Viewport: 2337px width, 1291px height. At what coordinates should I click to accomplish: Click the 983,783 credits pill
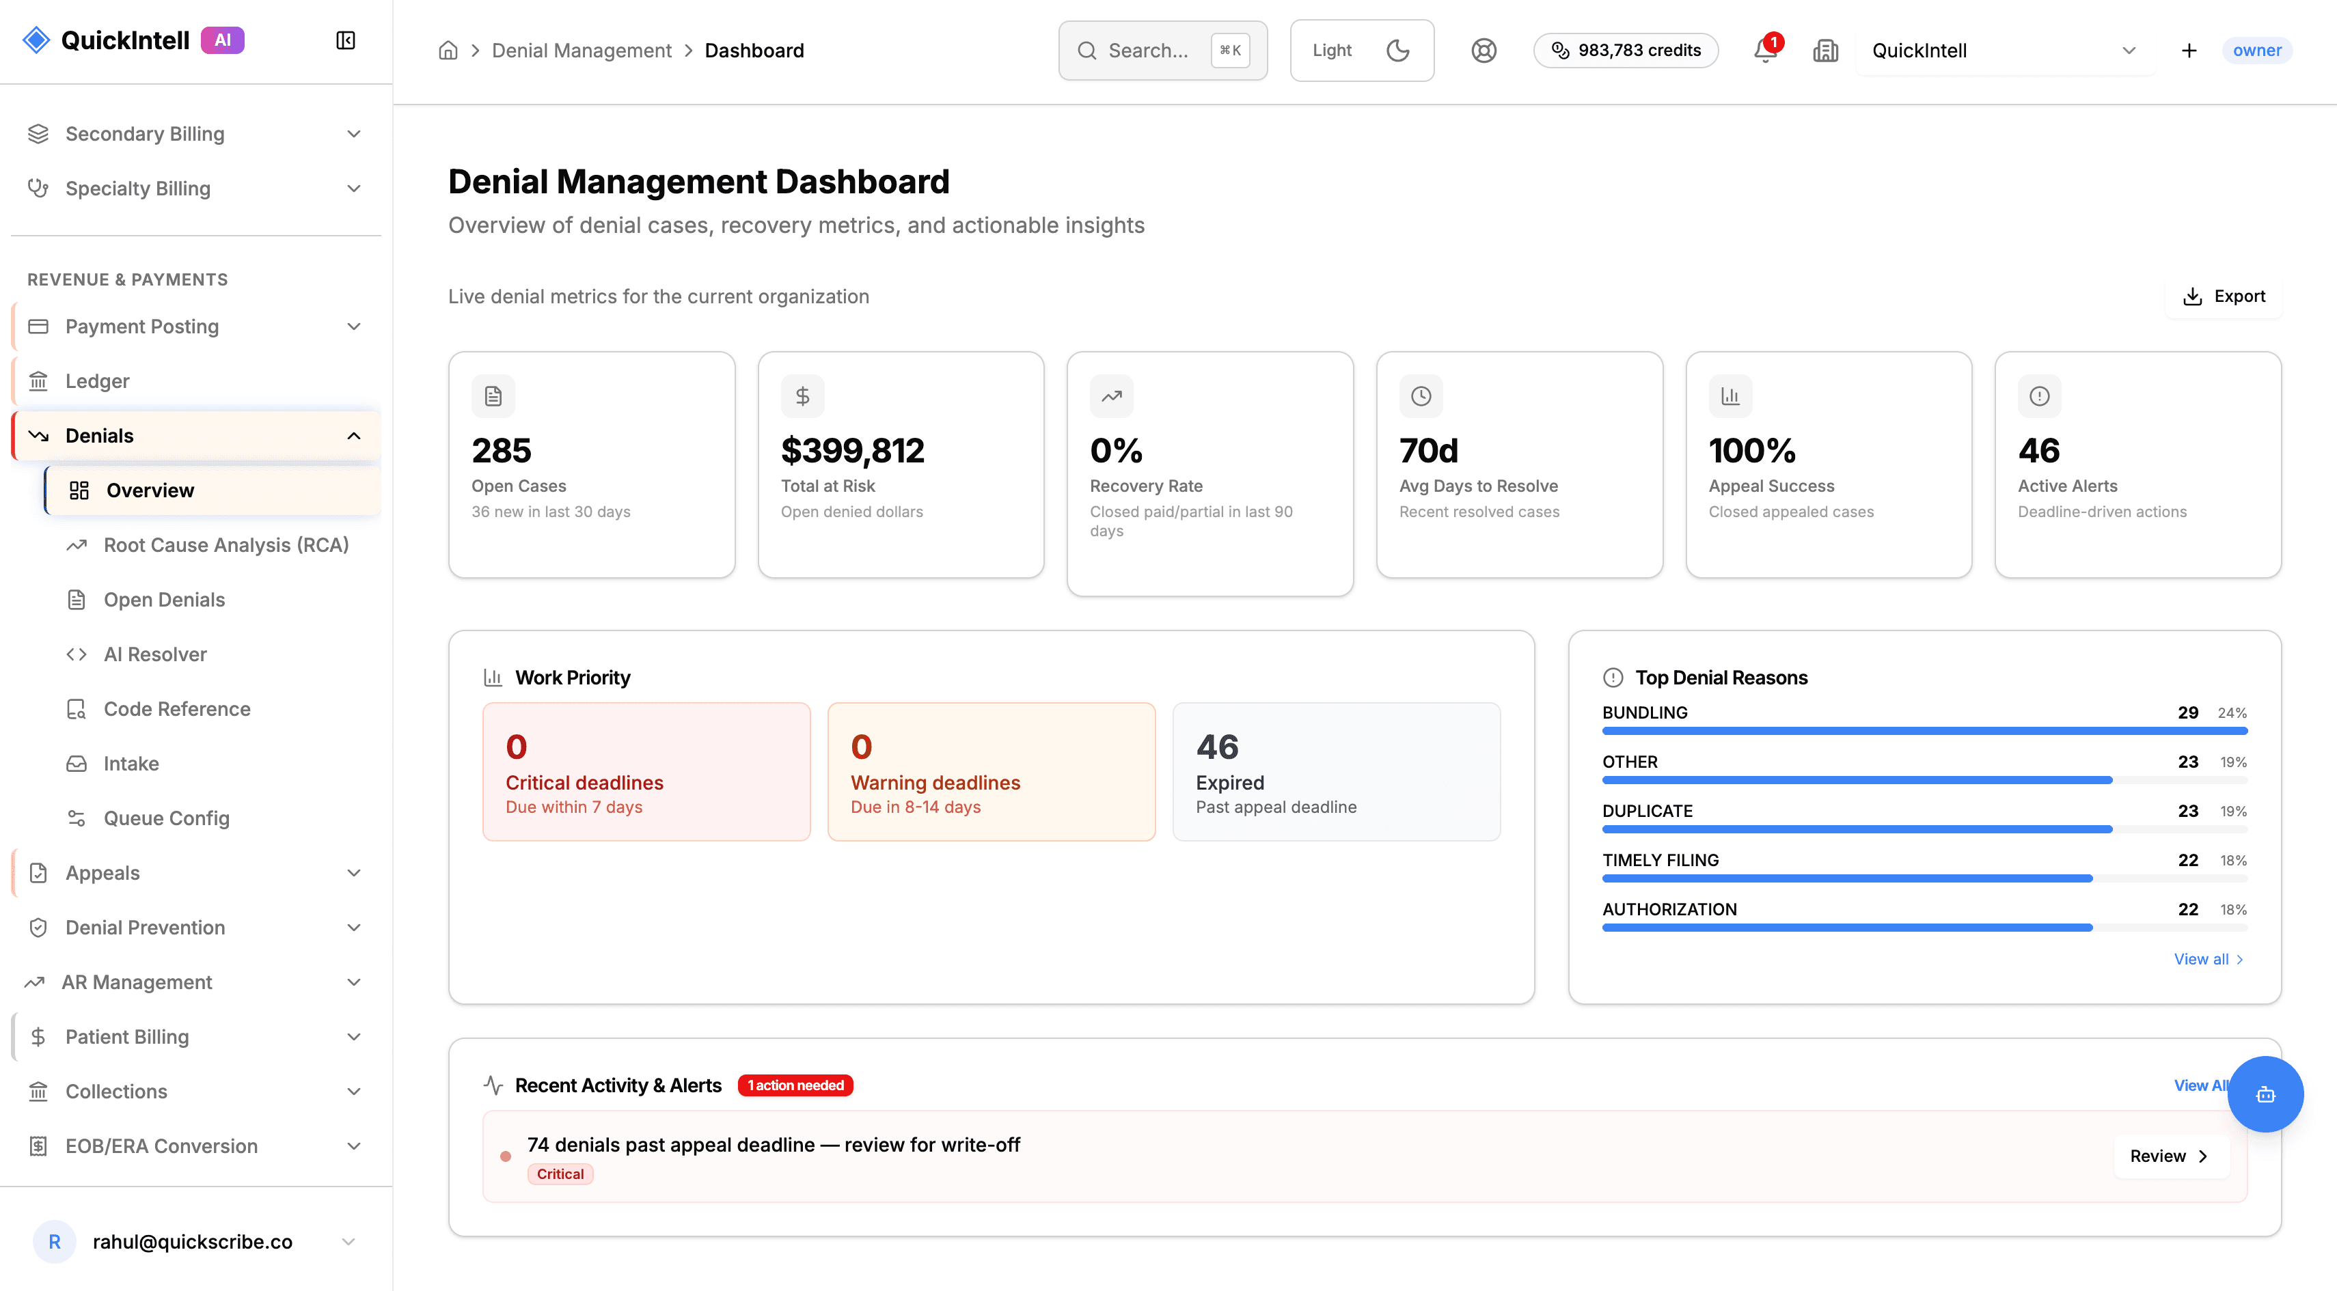click(x=1626, y=51)
